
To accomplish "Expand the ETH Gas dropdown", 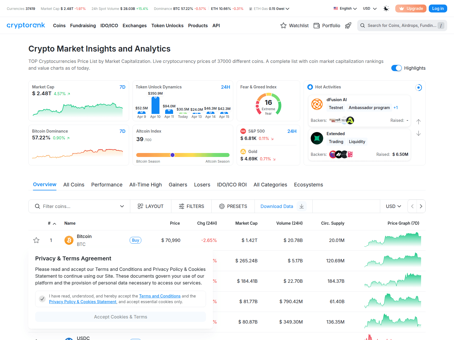I will click(x=287, y=9).
